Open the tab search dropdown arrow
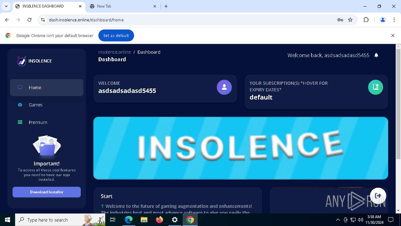401x226 pixels. pyautogui.click(x=6, y=6)
